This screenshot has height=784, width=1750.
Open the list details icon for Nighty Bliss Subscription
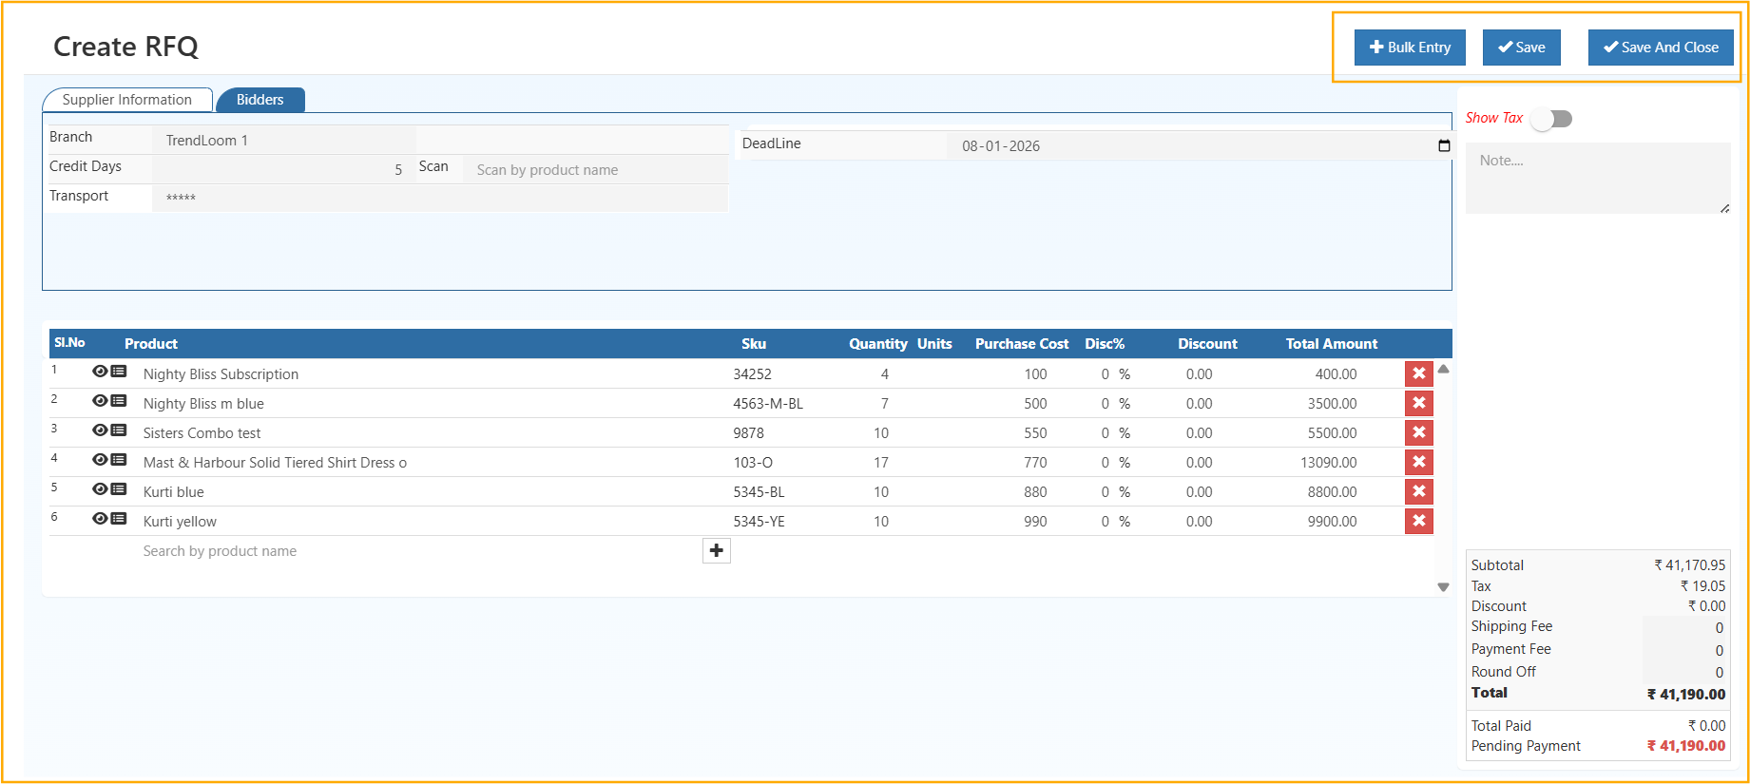[119, 372]
